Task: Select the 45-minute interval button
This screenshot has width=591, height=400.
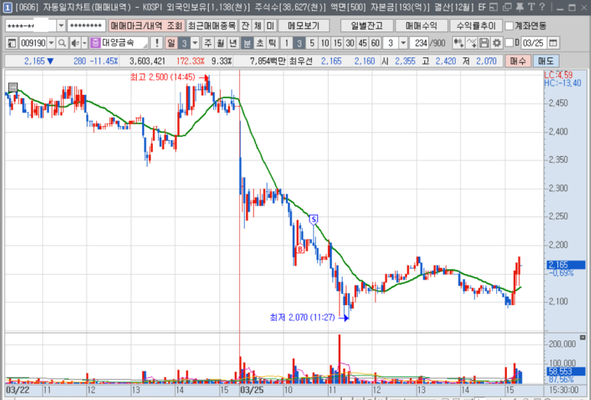Action: tap(362, 43)
